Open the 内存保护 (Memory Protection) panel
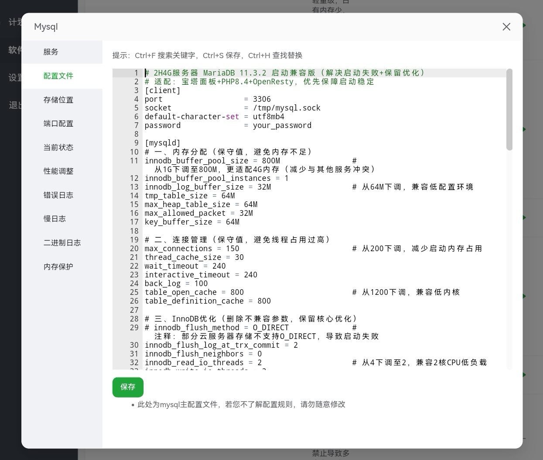This screenshot has height=460, width=543. (x=58, y=266)
